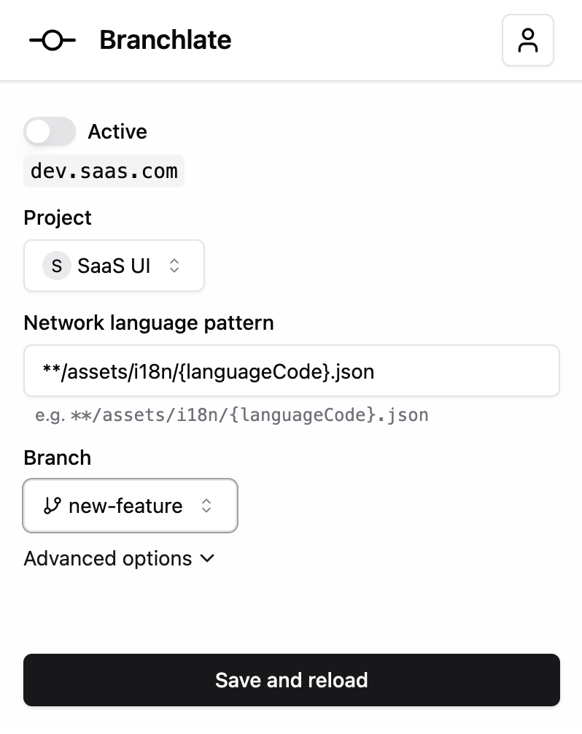Click the Branch label

click(x=58, y=457)
